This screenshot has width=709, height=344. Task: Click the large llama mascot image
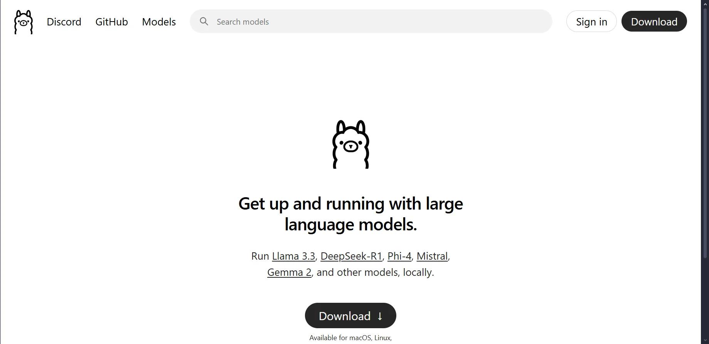point(350,144)
